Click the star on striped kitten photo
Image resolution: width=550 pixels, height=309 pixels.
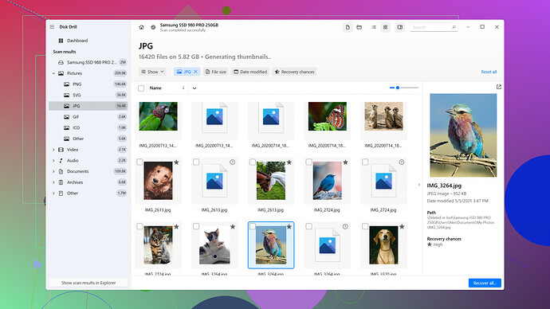pyautogui.click(x=176, y=227)
